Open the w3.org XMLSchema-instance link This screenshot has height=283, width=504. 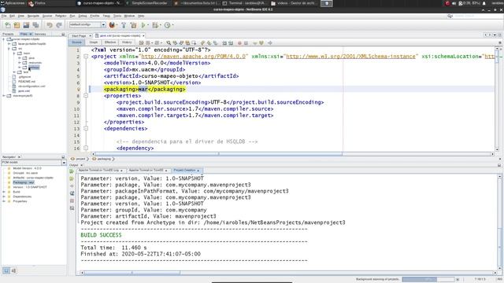click(x=350, y=57)
